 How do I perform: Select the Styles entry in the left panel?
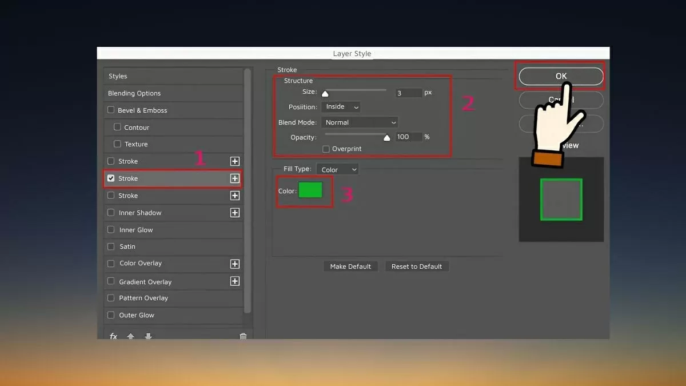tap(118, 76)
